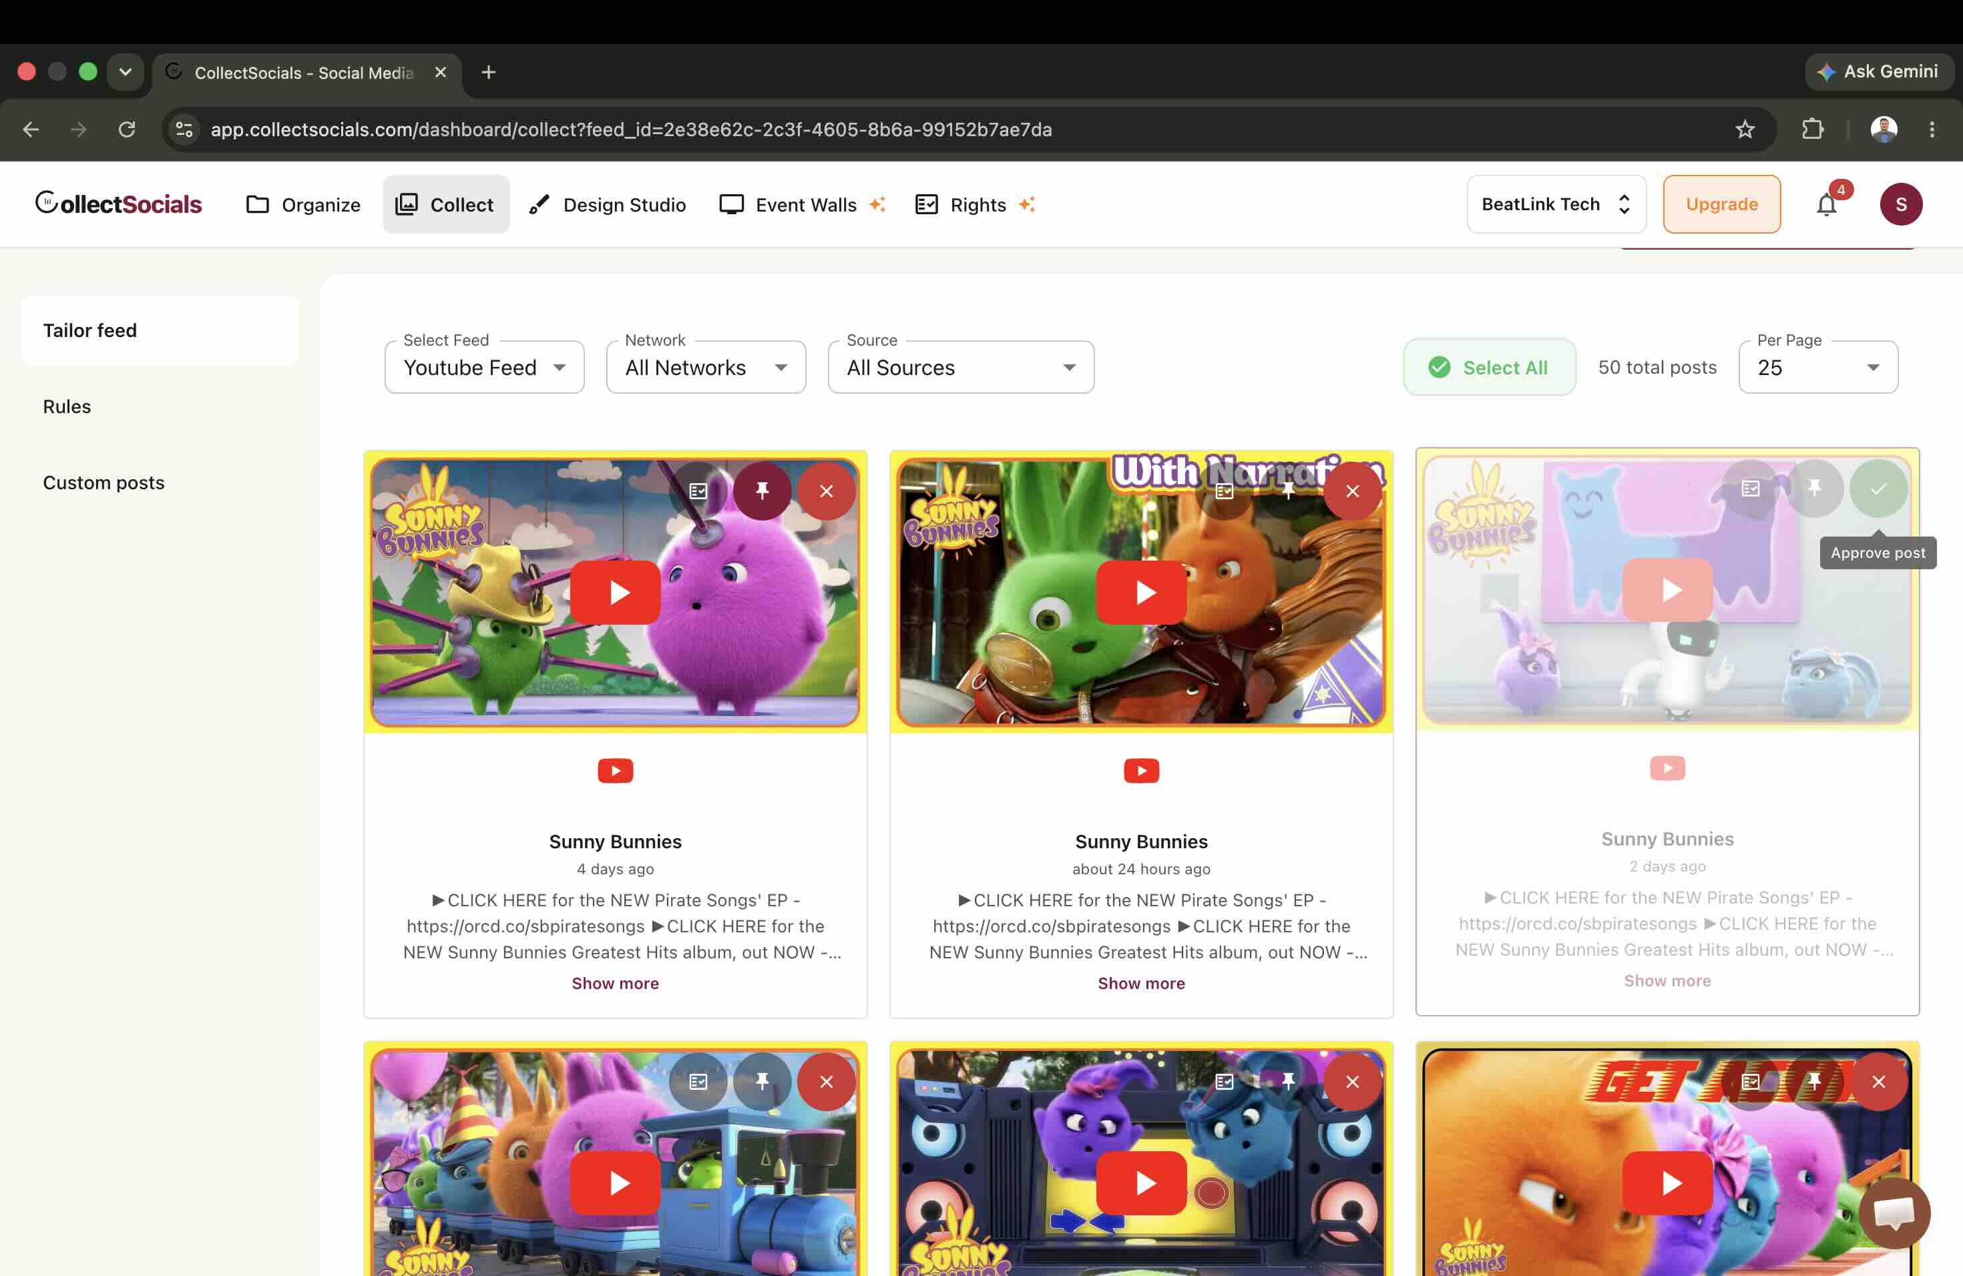Image resolution: width=1963 pixels, height=1276 pixels.
Task: Open the Select Feed dropdown
Action: coord(484,368)
